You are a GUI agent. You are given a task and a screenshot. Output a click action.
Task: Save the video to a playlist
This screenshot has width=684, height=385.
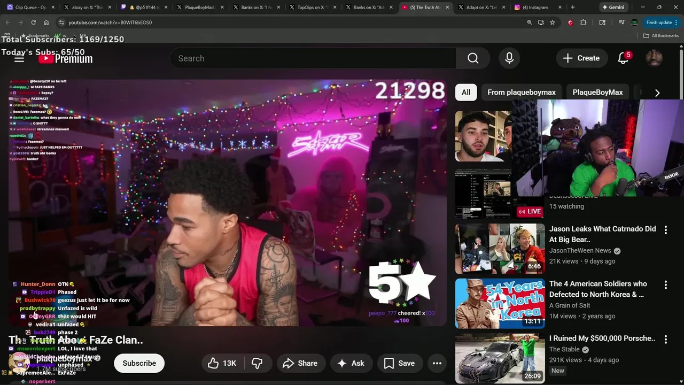(399, 363)
